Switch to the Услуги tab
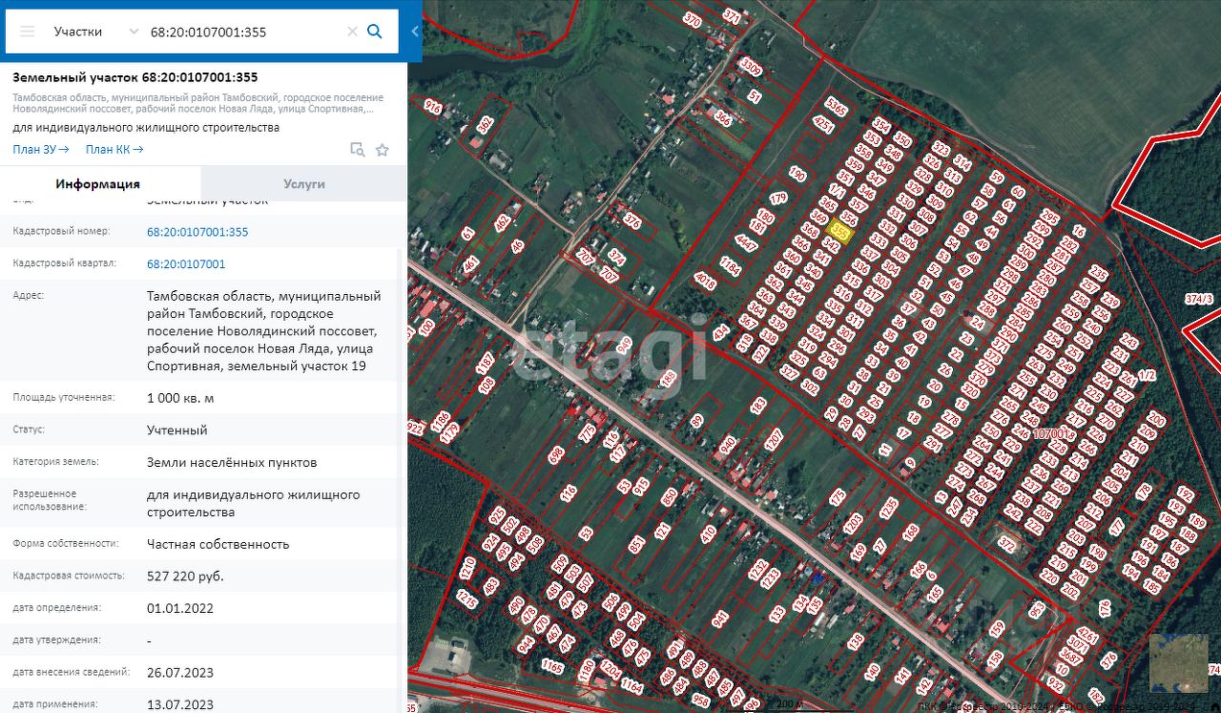 point(304,184)
